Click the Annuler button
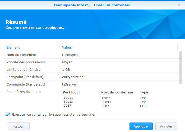The width and height of the screenshot is (185, 132). point(166,126)
